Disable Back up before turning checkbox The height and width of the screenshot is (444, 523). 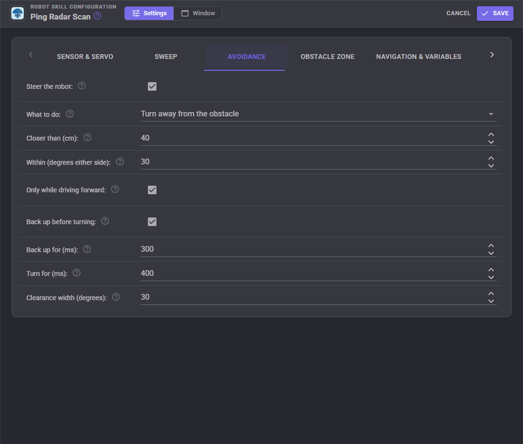click(152, 221)
